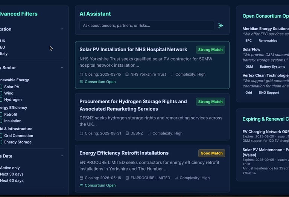Click the building icon beside EN:PROCURE LIMITED
This screenshot has width=289, height=197.
click(127, 178)
